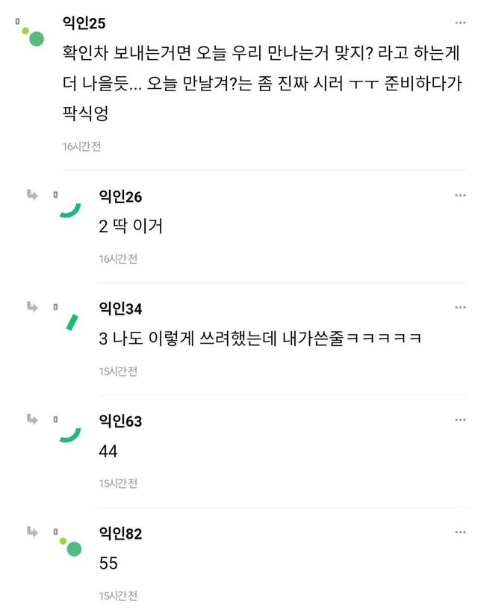The width and height of the screenshot is (478, 612).
Task: Click the username 익인82
Action: click(120, 534)
